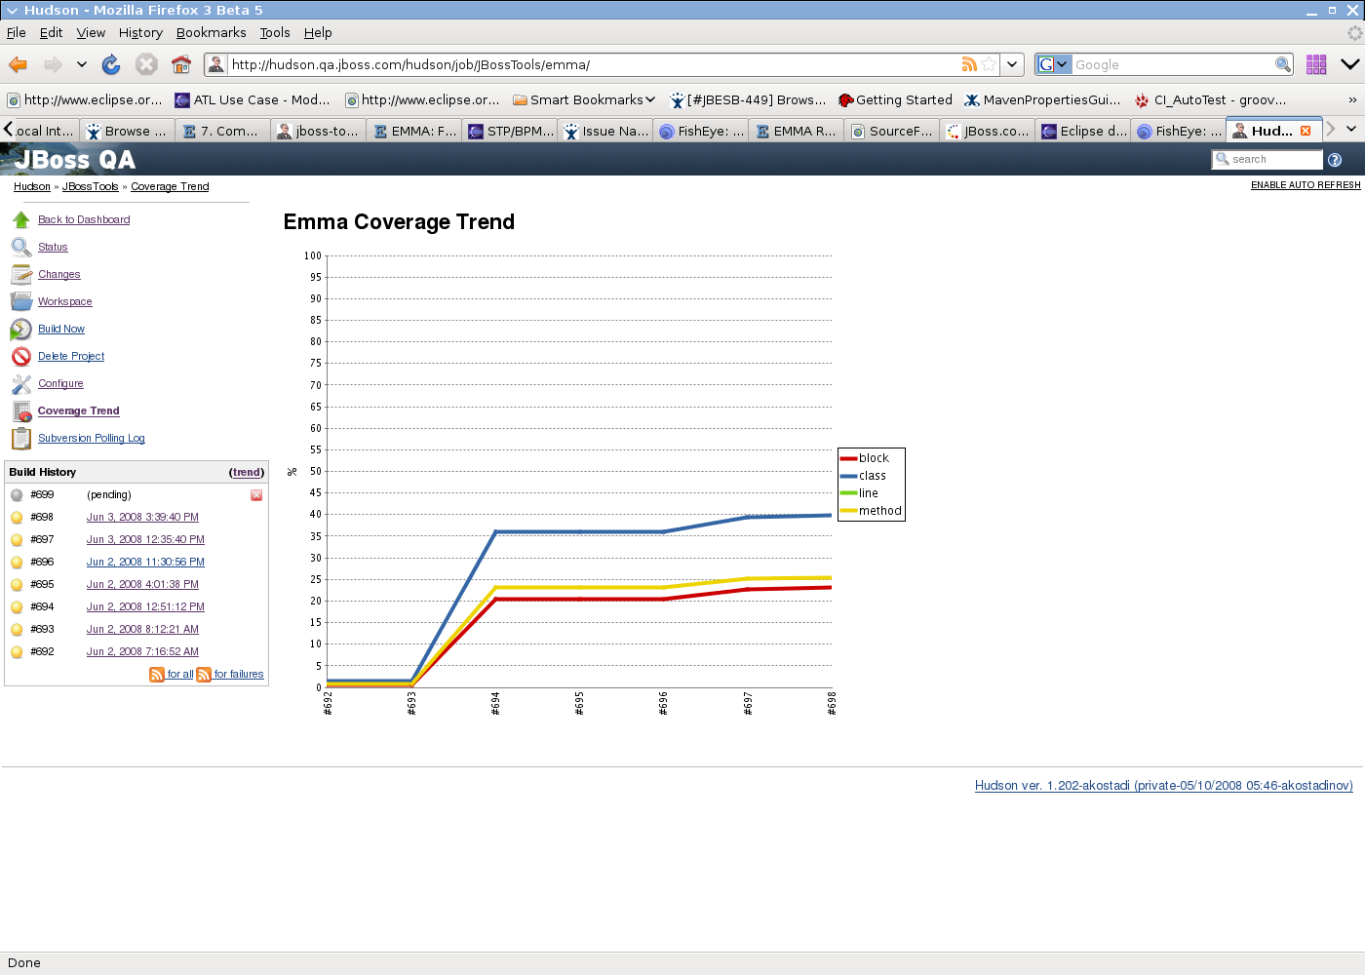
Task: Expand the Smart Bookmarks folder
Action: (584, 99)
